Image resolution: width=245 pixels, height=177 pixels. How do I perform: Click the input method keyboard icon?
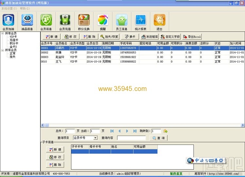click(x=211, y=160)
